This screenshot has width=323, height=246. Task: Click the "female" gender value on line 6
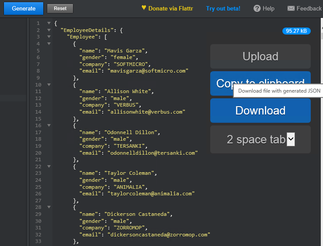point(122,57)
